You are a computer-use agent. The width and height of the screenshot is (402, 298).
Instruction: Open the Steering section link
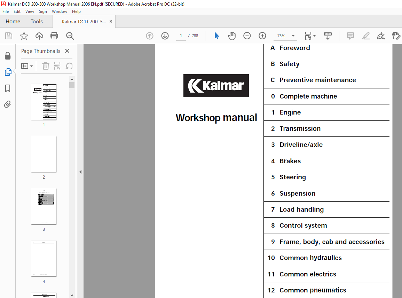292,177
